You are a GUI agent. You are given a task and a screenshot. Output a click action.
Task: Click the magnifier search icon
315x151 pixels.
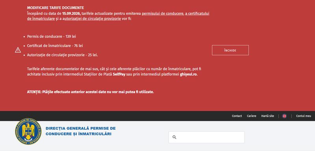(x=174, y=137)
